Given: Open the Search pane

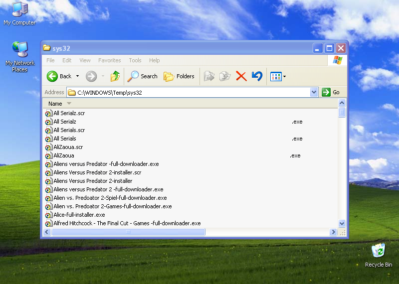Looking at the screenshot, I should 143,76.
